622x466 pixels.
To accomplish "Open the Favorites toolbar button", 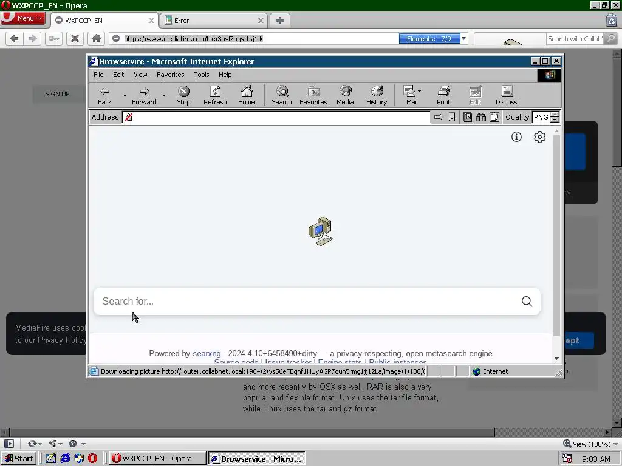I will click(x=313, y=96).
